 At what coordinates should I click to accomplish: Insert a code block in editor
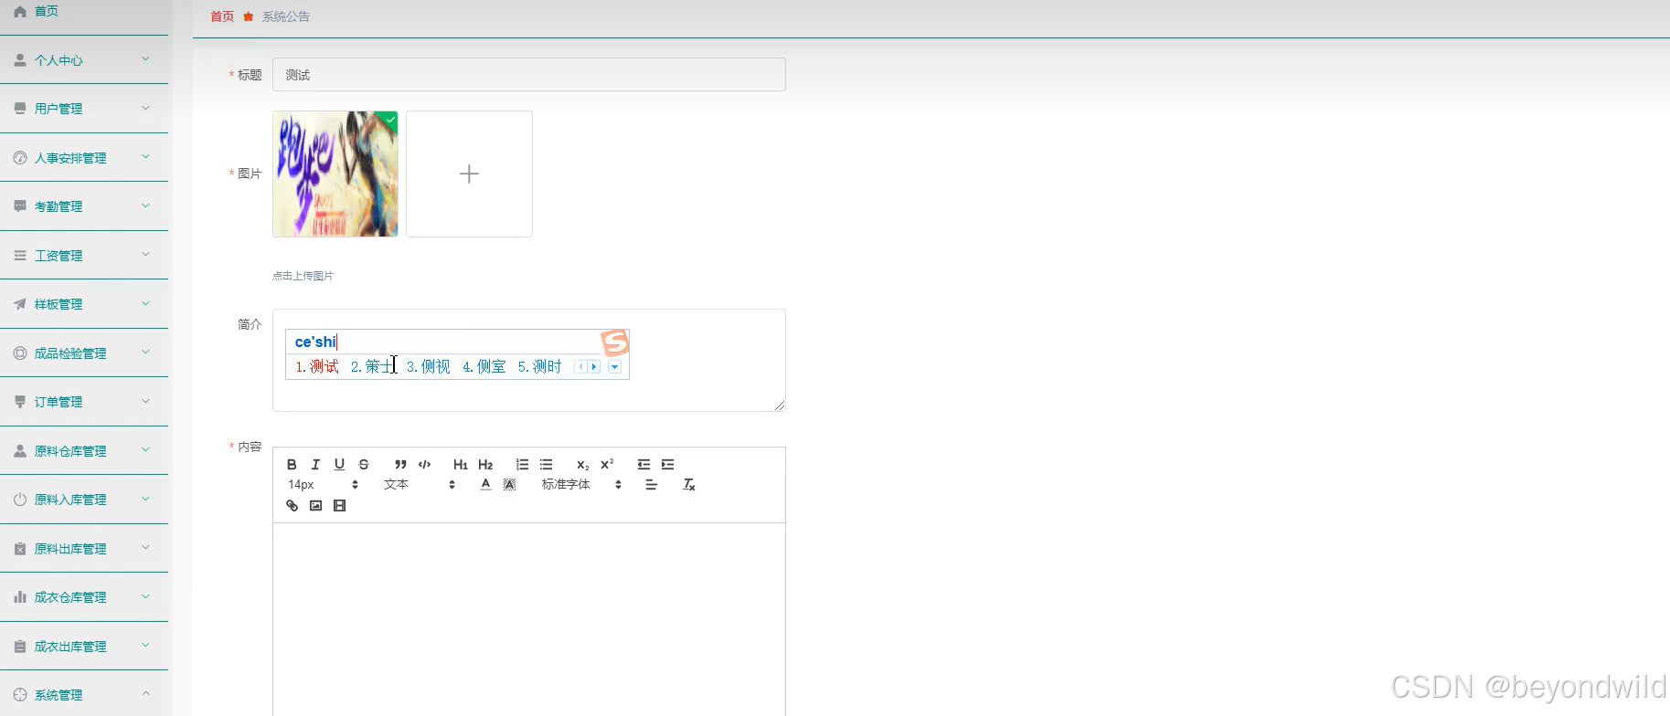click(424, 464)
